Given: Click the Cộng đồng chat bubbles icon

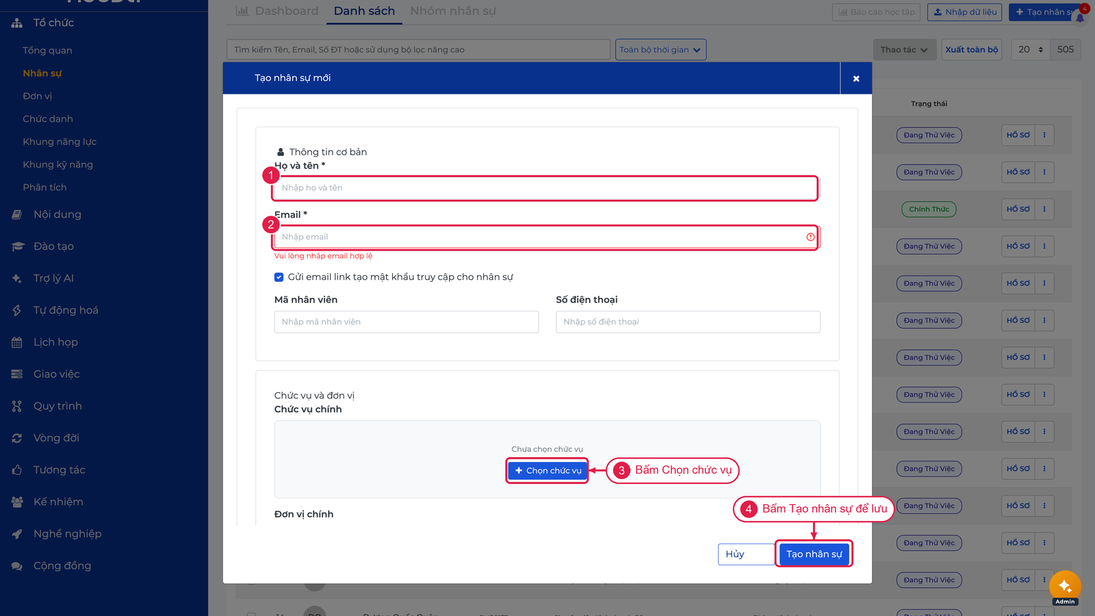Looking at the screenshot, I should point(17,566).
